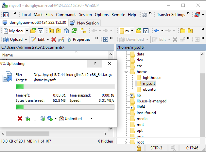Select the lib.usr-is-merged folder

[x=151, y=101]
